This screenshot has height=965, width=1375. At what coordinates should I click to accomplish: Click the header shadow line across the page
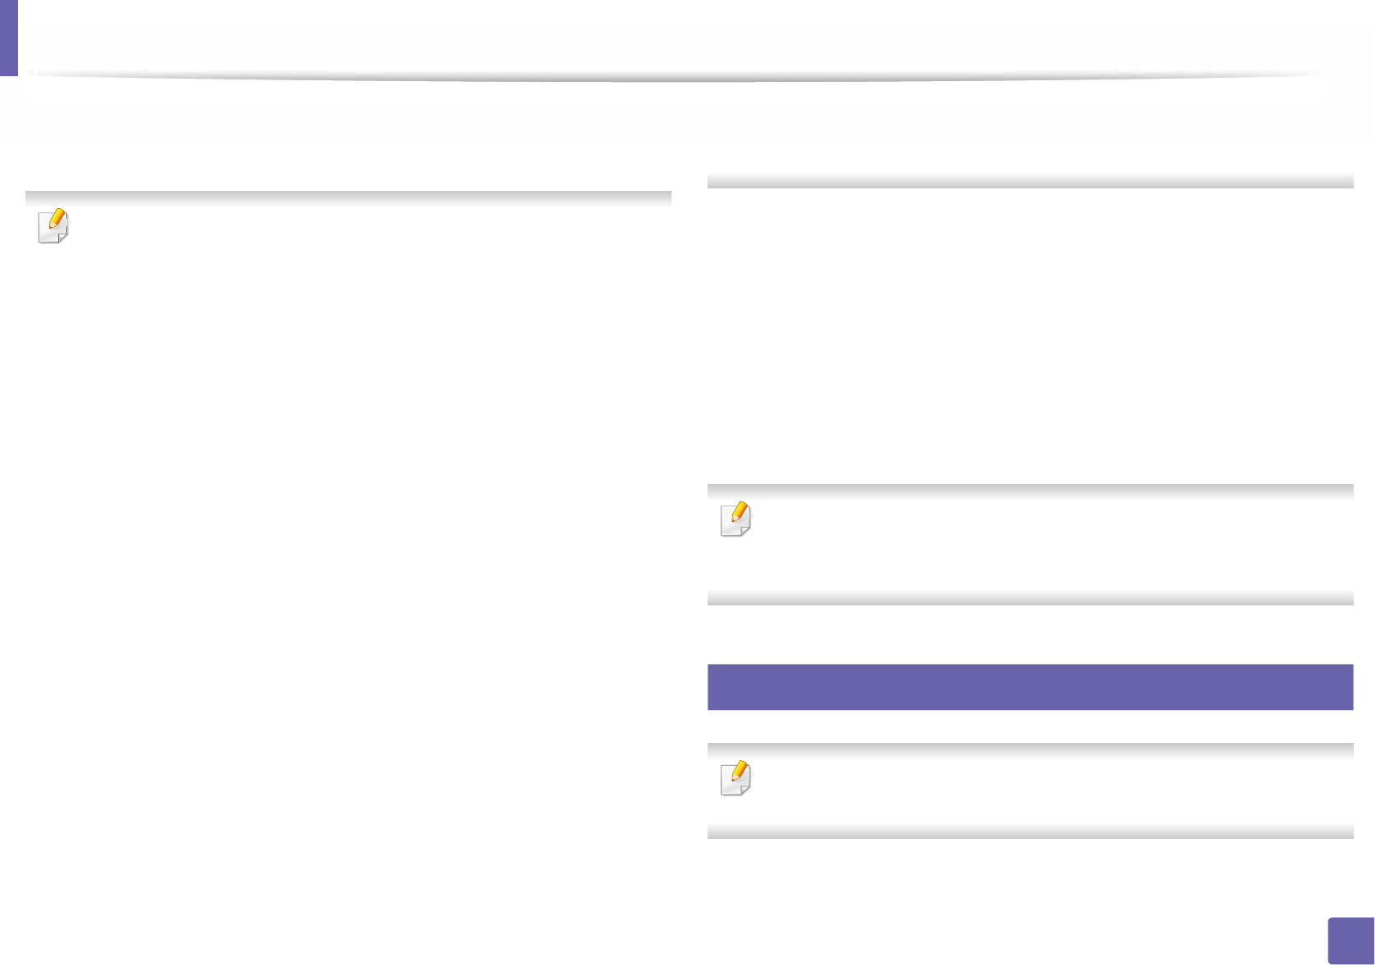pyautogui.click(x=672, y=76)
